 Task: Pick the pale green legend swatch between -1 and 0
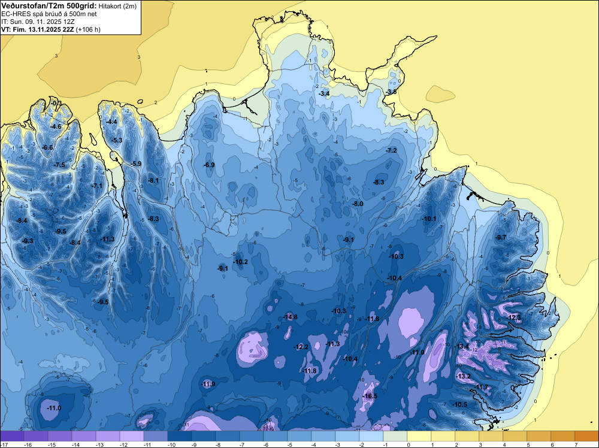(x=395, y=436)
